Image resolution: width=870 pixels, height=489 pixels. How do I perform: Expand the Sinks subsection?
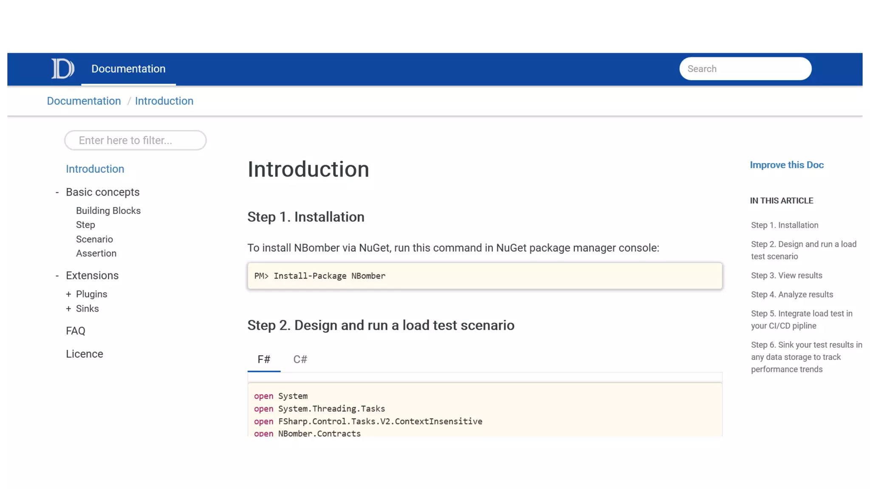(68, 309)
